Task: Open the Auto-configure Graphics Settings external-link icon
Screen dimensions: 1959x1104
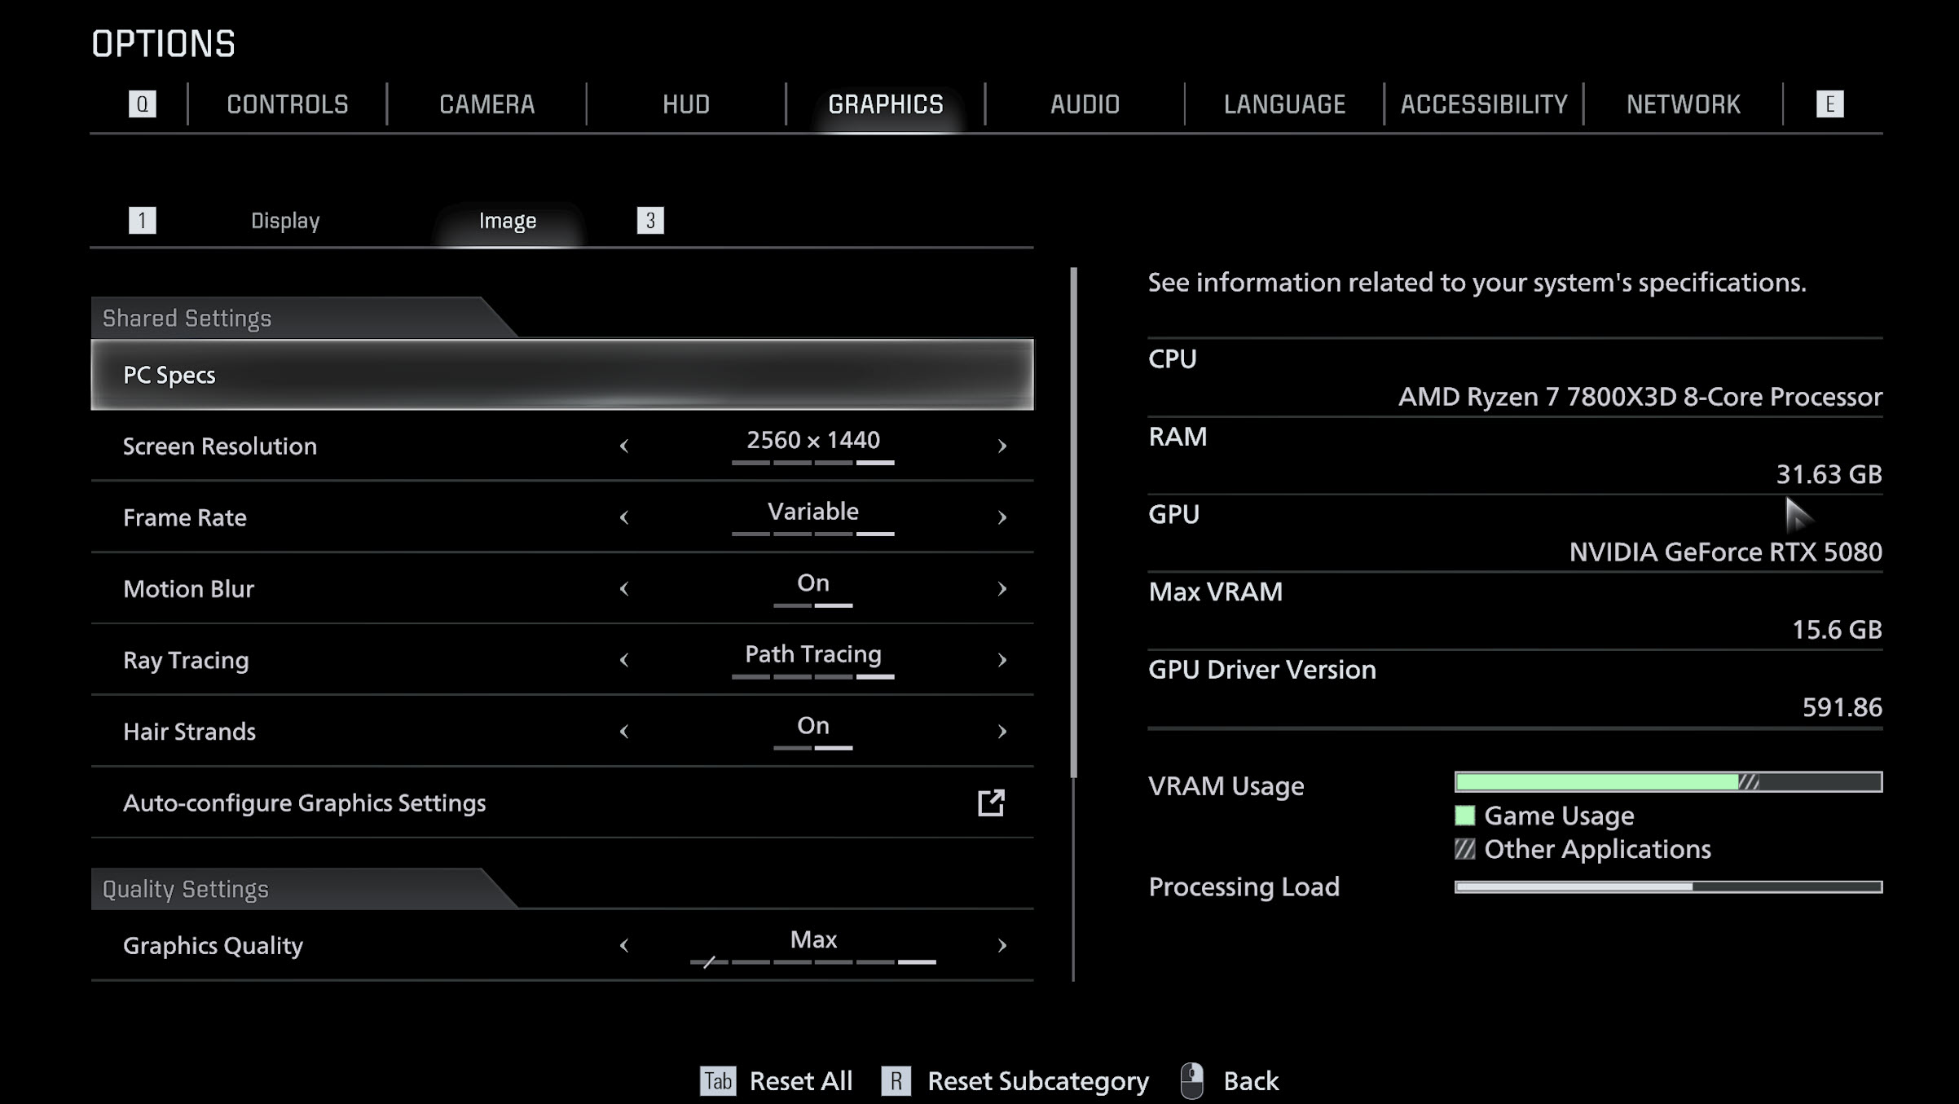Action: pos(991,803)
